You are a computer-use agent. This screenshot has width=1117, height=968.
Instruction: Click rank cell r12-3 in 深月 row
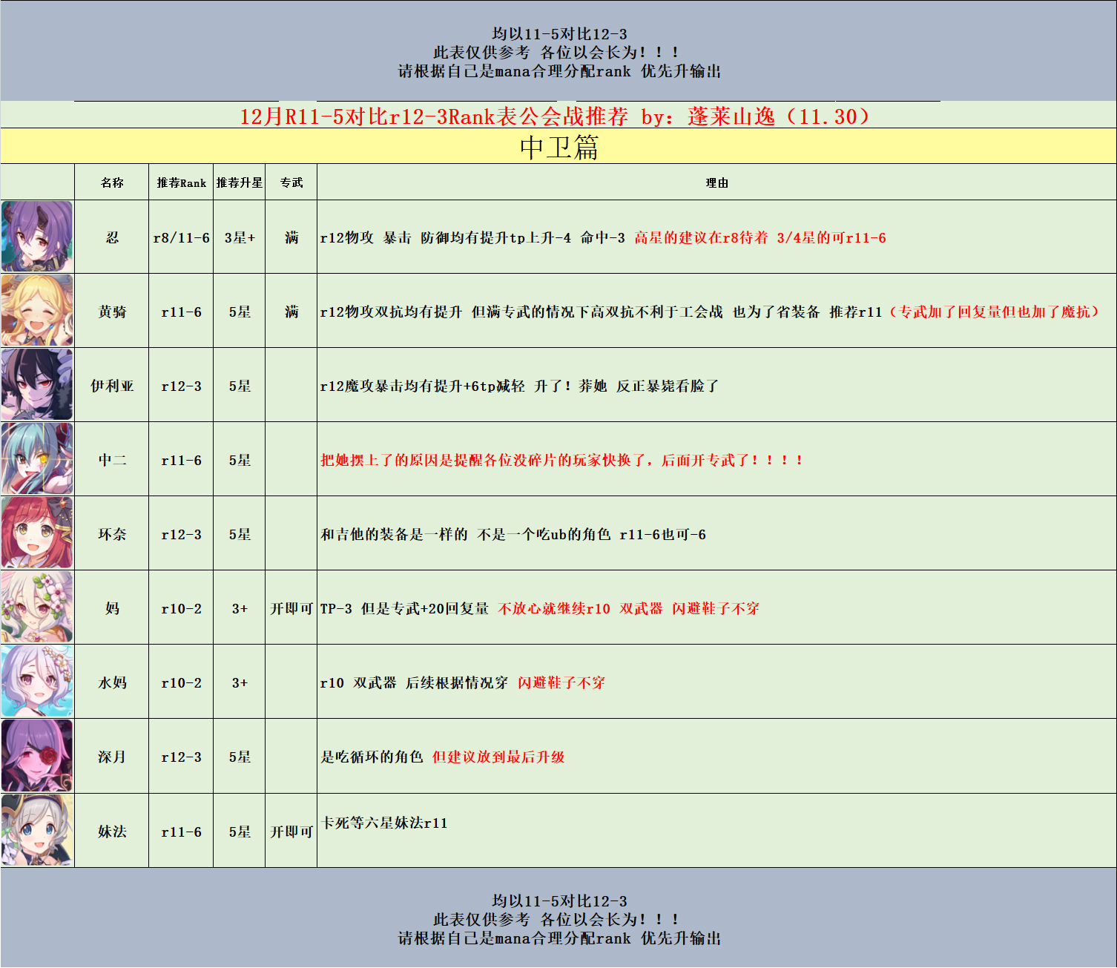point(181,757)
